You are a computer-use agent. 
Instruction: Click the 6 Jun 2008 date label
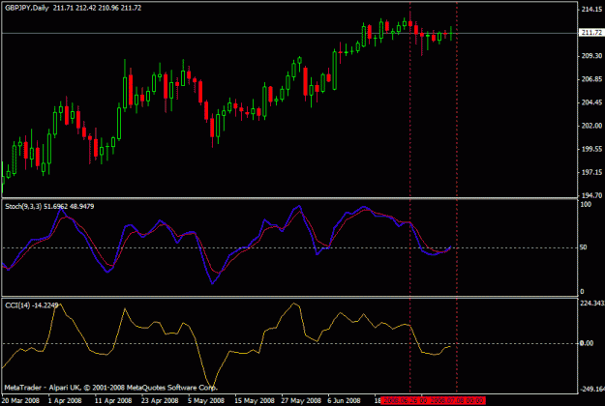345,400
